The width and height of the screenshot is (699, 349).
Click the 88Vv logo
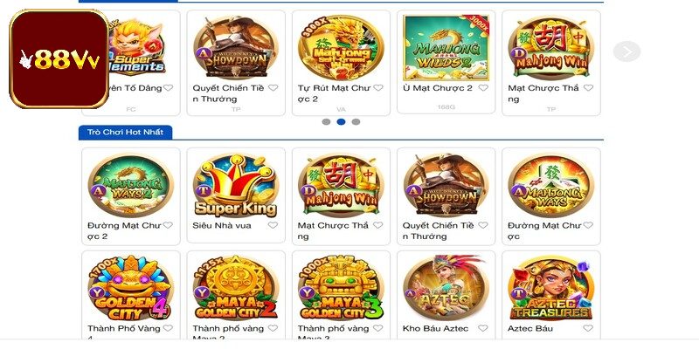point(59,58)
